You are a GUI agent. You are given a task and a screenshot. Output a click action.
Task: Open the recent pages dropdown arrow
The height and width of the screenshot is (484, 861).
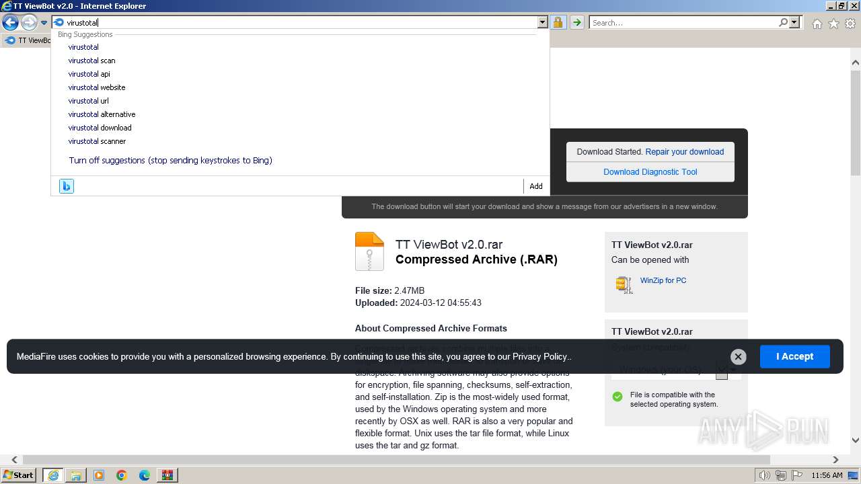point(44,23)
